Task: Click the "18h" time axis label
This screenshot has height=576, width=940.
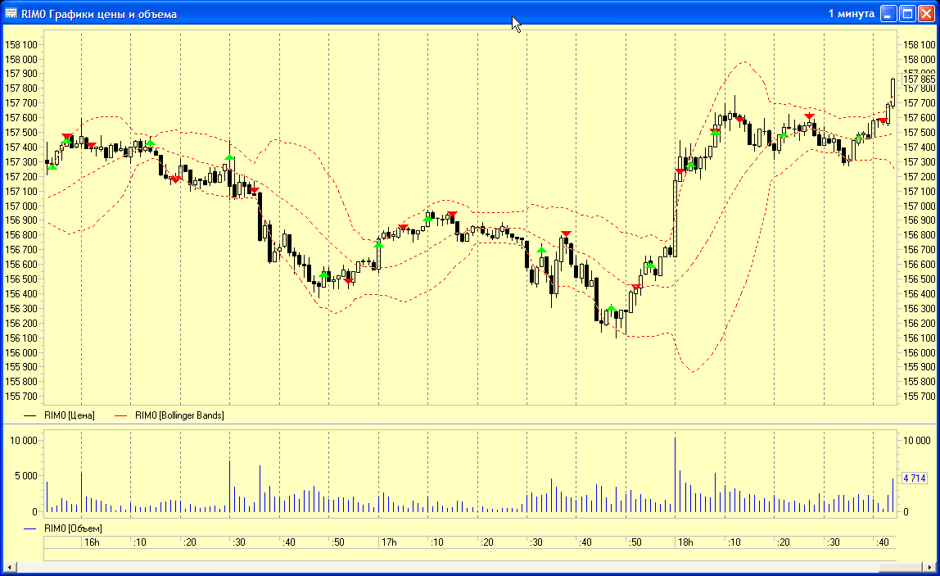Action: 685,542
